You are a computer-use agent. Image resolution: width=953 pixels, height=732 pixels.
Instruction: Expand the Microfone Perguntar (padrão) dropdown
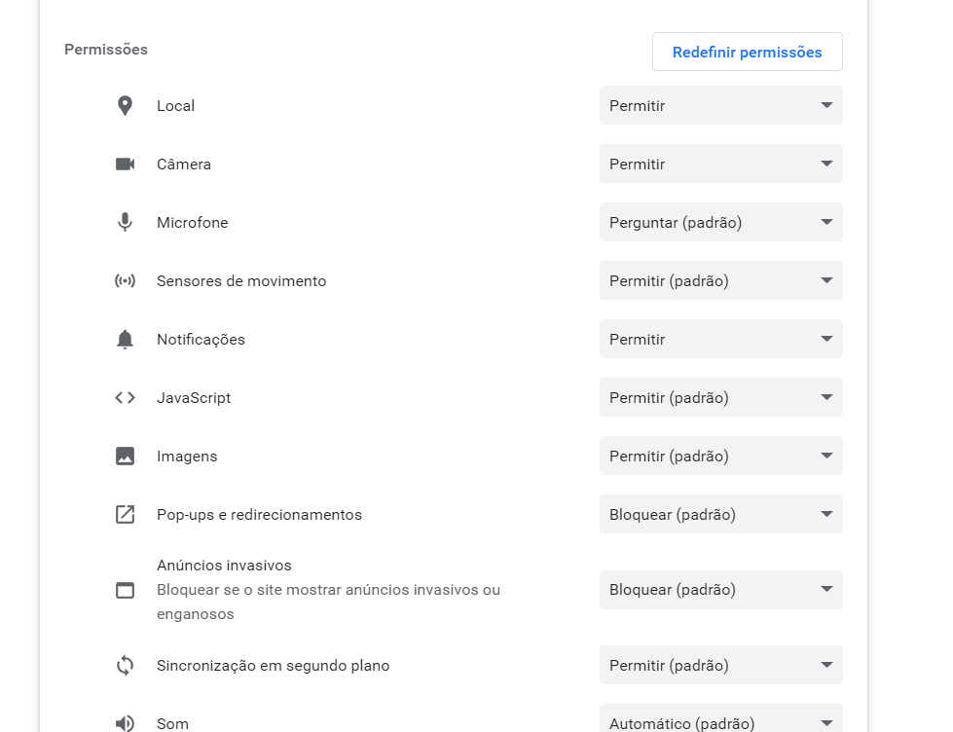720,222
